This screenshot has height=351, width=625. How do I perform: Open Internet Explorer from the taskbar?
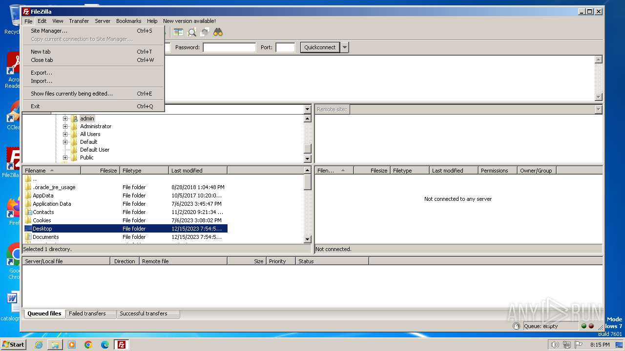click(x=39, y=345)
